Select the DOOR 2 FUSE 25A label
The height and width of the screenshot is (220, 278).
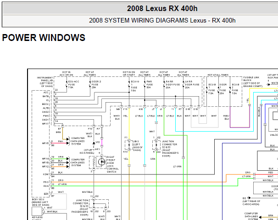click(x=96, y=85)
